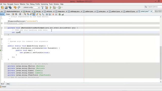Close the pattern33.java tab
The image size is (162, 91).
[137, 11]
